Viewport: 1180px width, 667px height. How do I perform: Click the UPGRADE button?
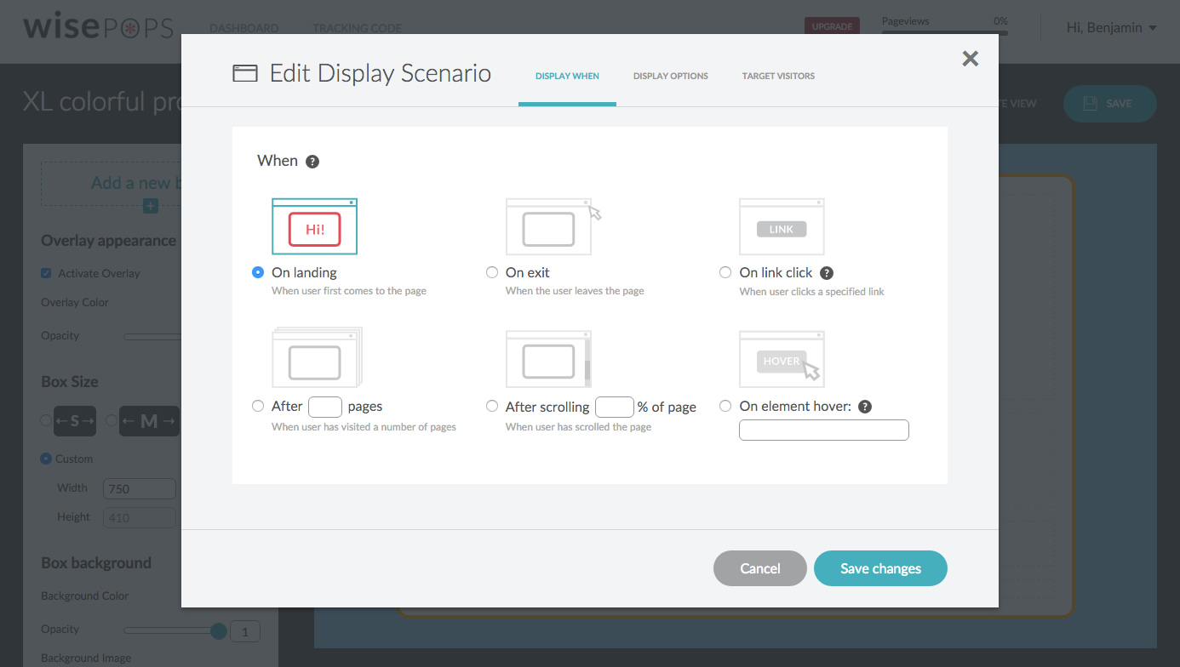(832, 26)
